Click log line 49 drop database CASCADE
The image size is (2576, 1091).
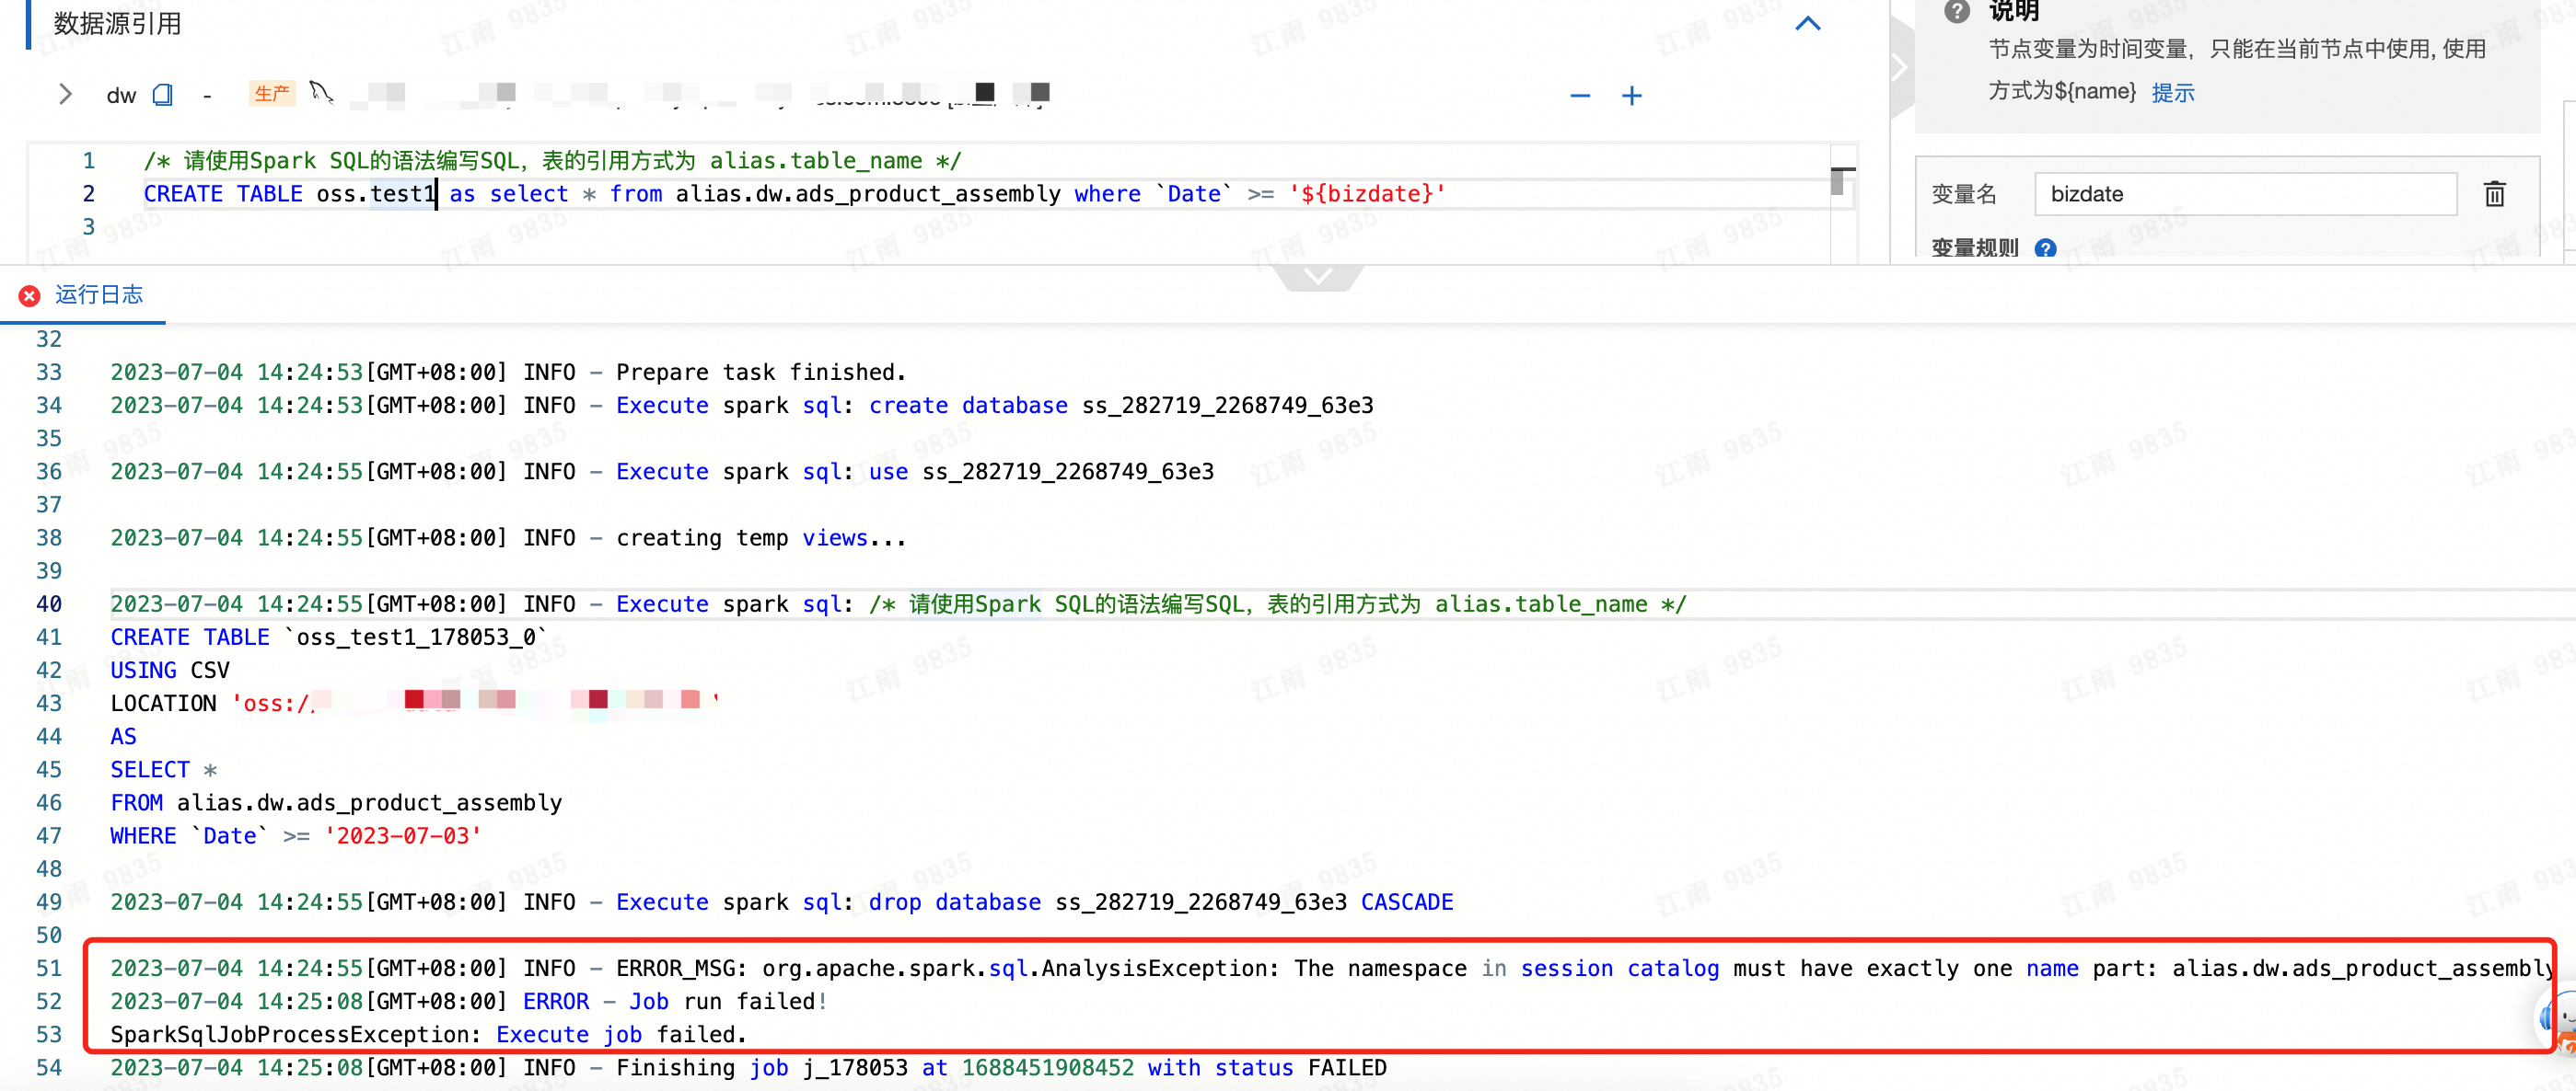[x=781, y=902]
